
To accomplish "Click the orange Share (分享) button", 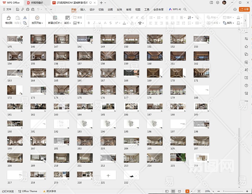I will tap(244, 10).
